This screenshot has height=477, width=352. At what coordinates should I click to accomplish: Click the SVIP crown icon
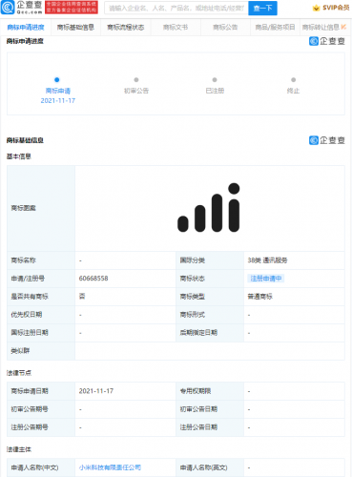(316, 8)
